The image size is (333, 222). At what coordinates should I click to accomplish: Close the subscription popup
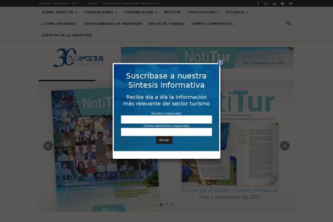[x=220, y=63]
